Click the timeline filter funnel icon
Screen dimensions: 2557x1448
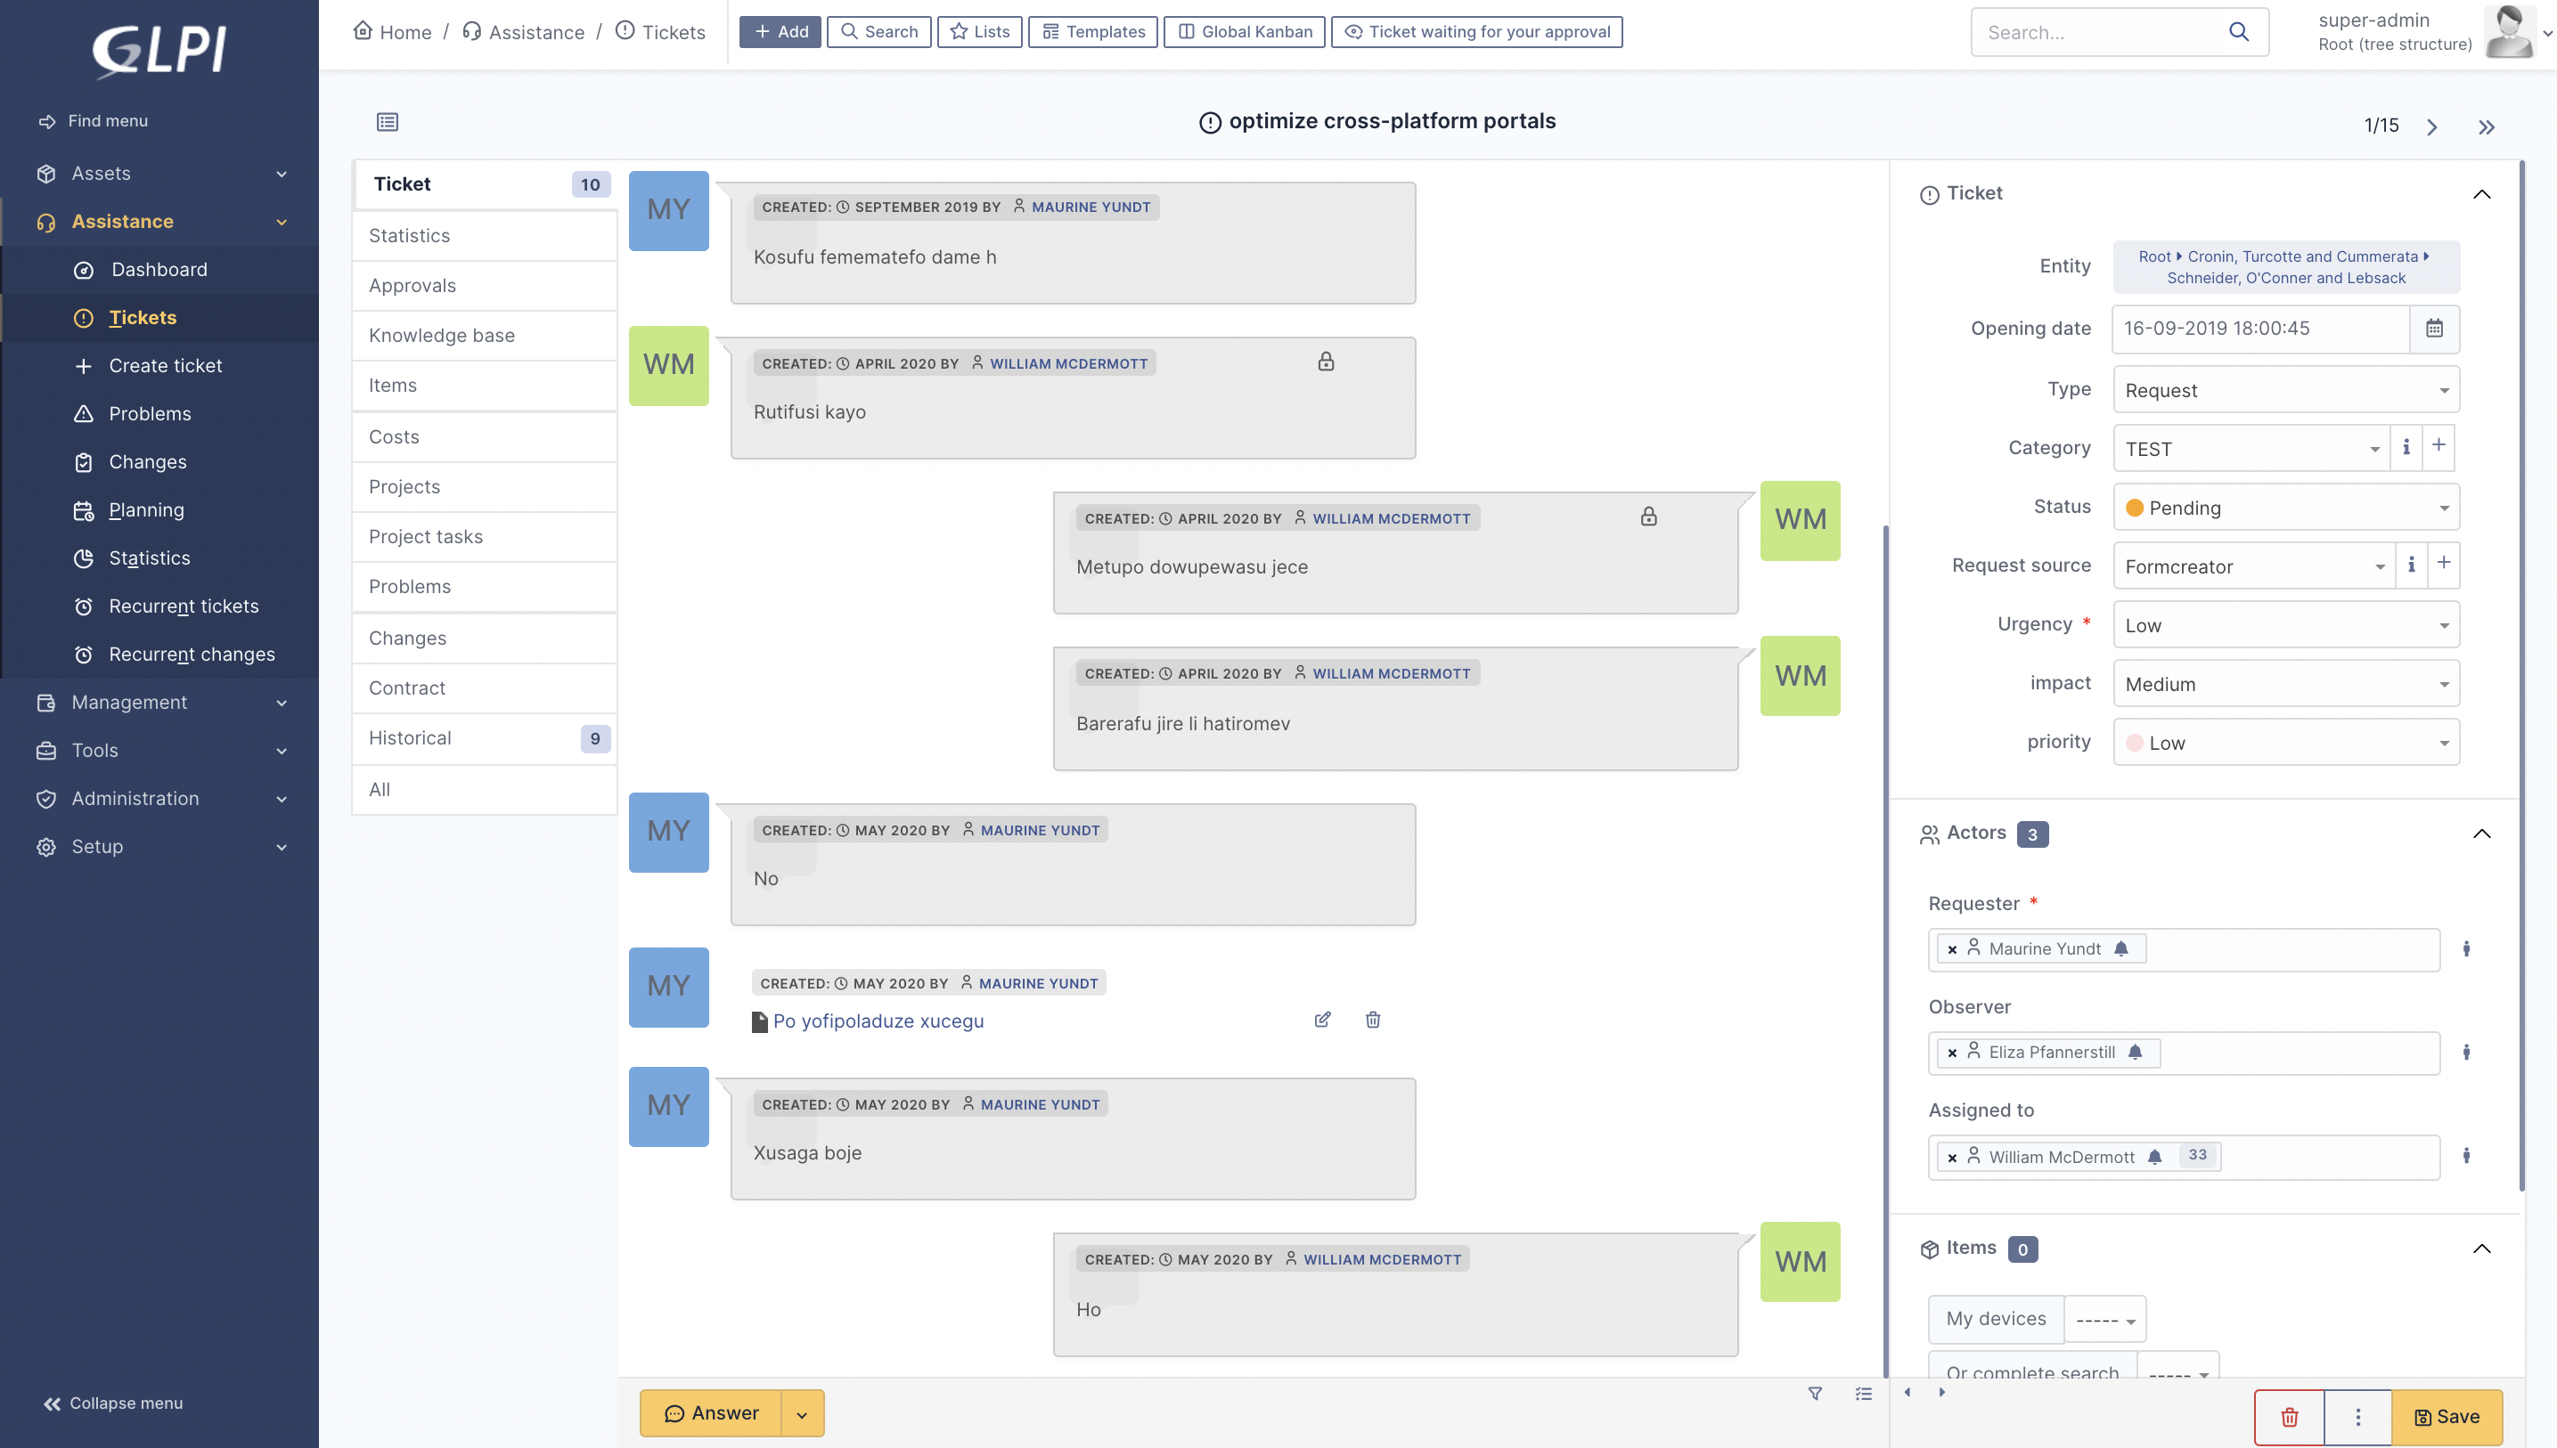(x=1815, y=1394)
